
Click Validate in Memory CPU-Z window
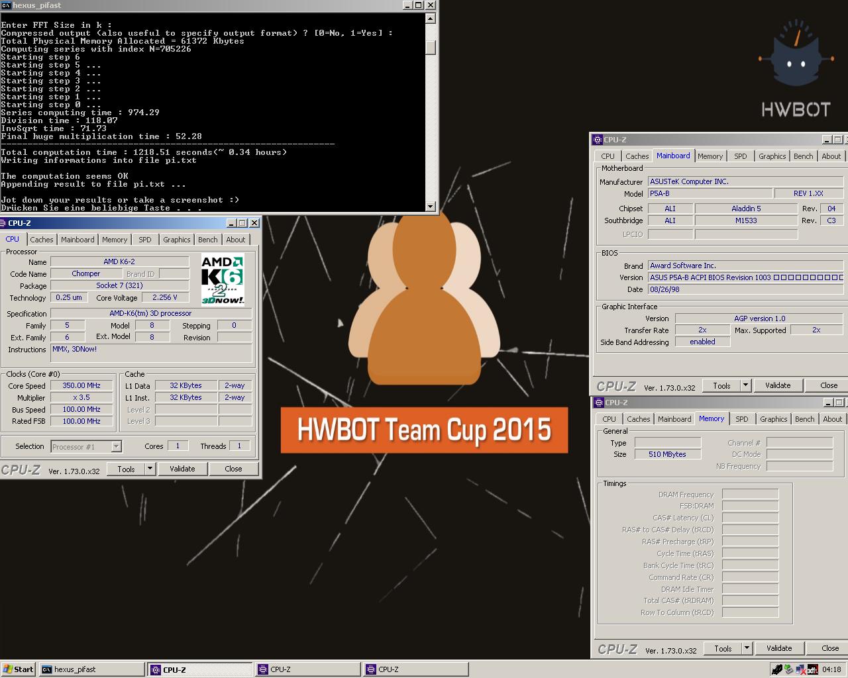779,648
